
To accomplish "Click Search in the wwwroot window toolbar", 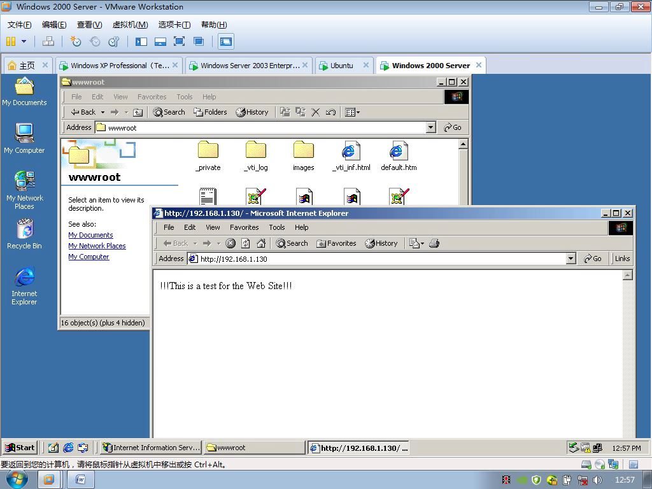I will (169, 112).
